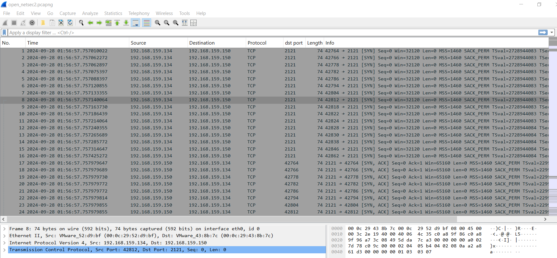557x258 pixels.
Task: Select hex dump row 0000
Action: tap(434, 228)
